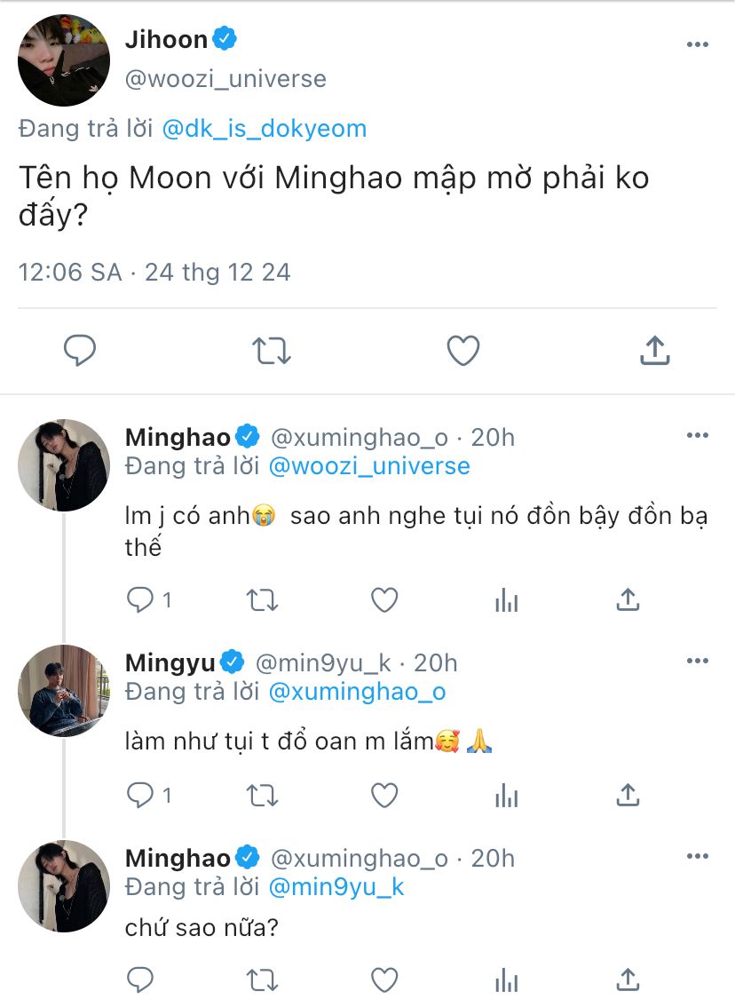
Task: Click the @min9yu_k mention link
Action: [336, 887]
